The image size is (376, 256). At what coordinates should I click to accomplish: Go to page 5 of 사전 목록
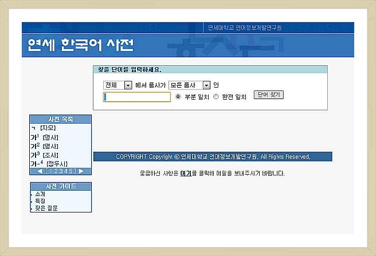click(x=70, y=171)
